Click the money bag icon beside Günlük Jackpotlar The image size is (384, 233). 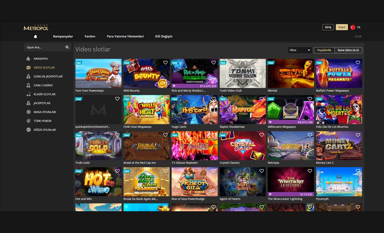[28, 76]
